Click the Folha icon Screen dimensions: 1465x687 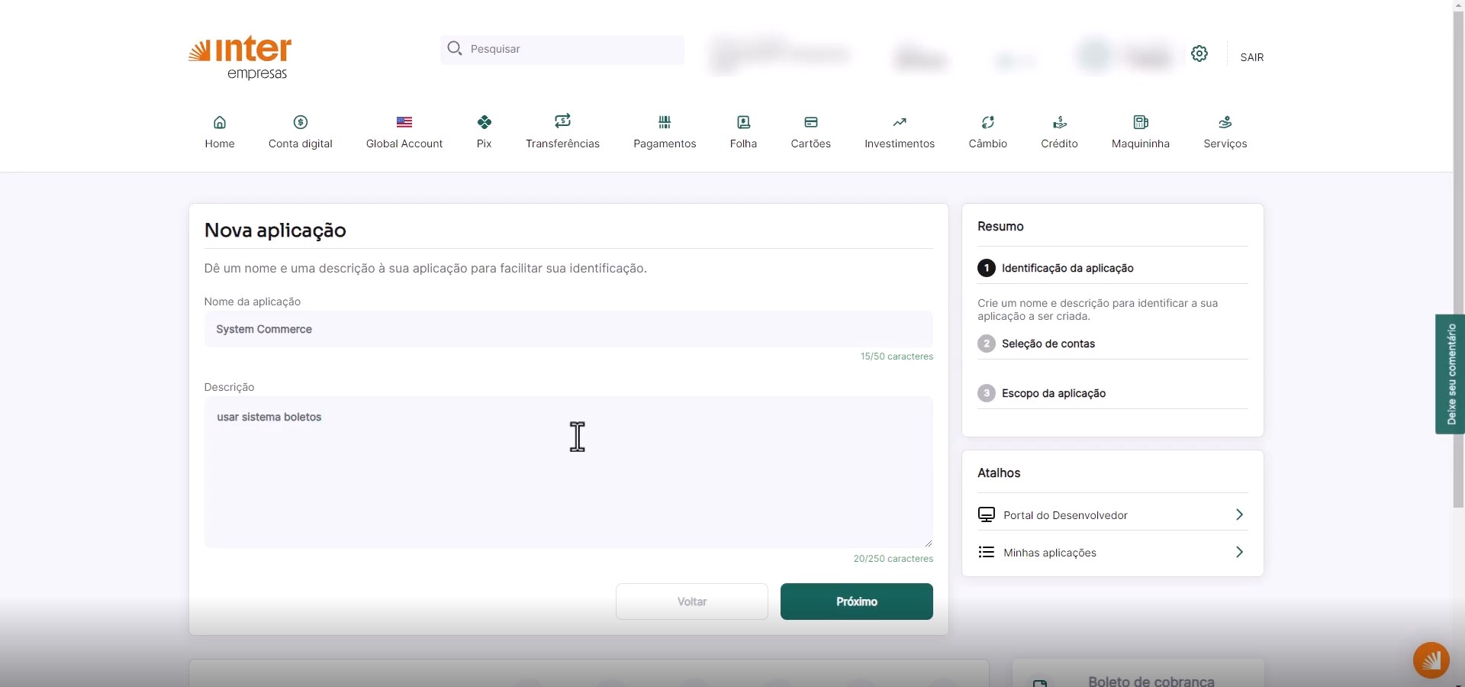click(x=743, y=131)
